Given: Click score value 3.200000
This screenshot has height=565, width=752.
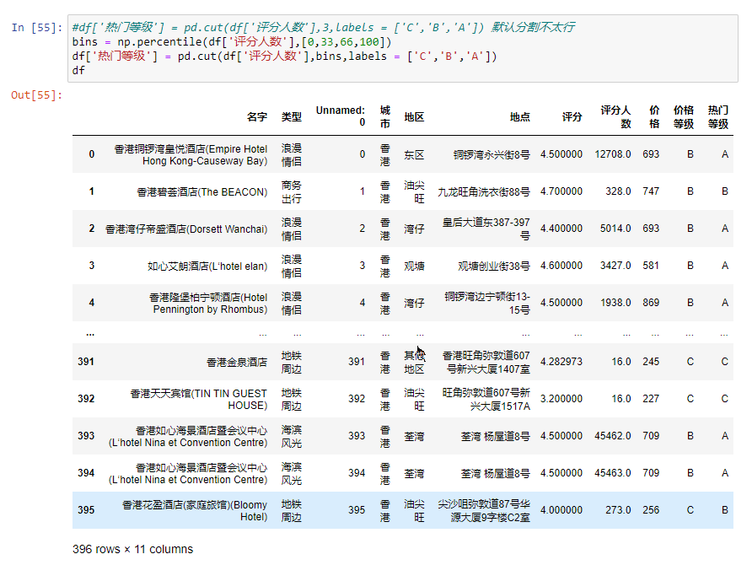Looking at the screenshot, I should click(561, 399).
